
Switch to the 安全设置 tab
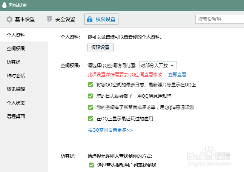point(61,19)
